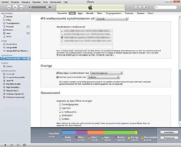Check the second blurred e-mail account
Viewport: 181px width, 147px height.
[x=62, y=34]
